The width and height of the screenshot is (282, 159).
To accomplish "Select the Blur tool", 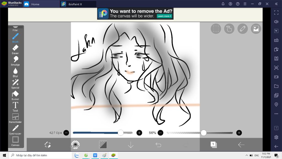I will tap(15, 73).
